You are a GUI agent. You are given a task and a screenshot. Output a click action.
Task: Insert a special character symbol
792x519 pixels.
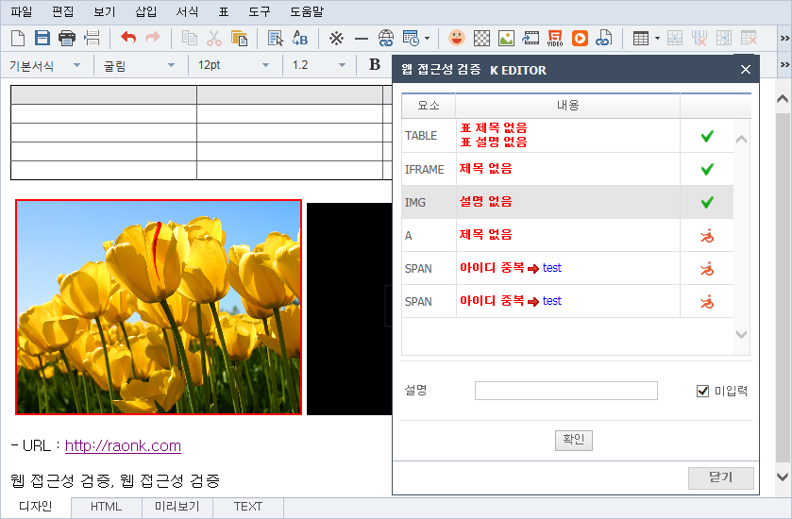tap(336, 38)
